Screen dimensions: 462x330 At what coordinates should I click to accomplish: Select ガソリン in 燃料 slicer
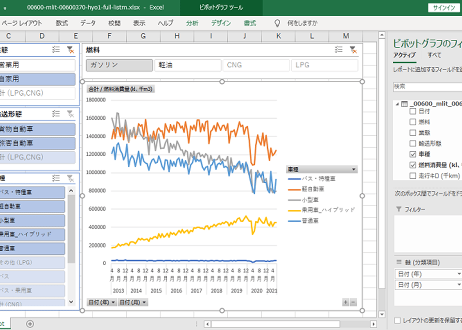pyautogui.click(x=119, y=65)
